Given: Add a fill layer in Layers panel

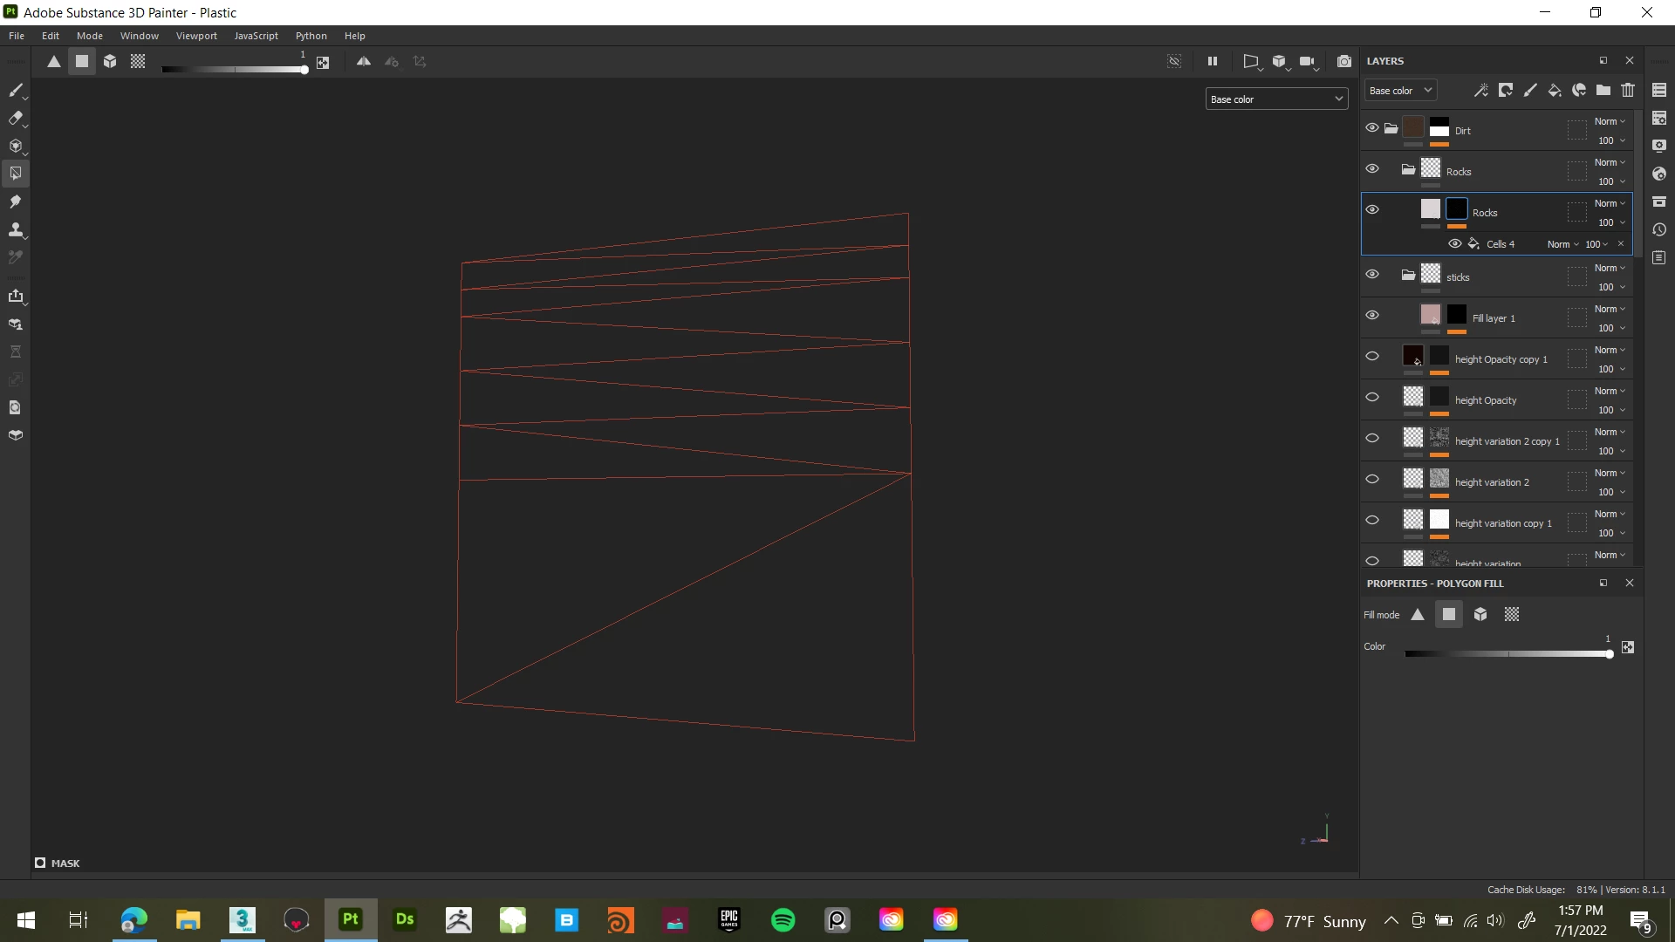Looking at the screenshot, I should tap(1554, 90).
